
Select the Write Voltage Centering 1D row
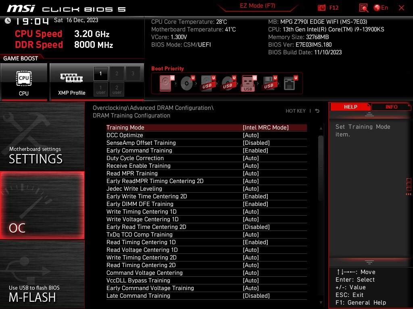tap(206, 219)
